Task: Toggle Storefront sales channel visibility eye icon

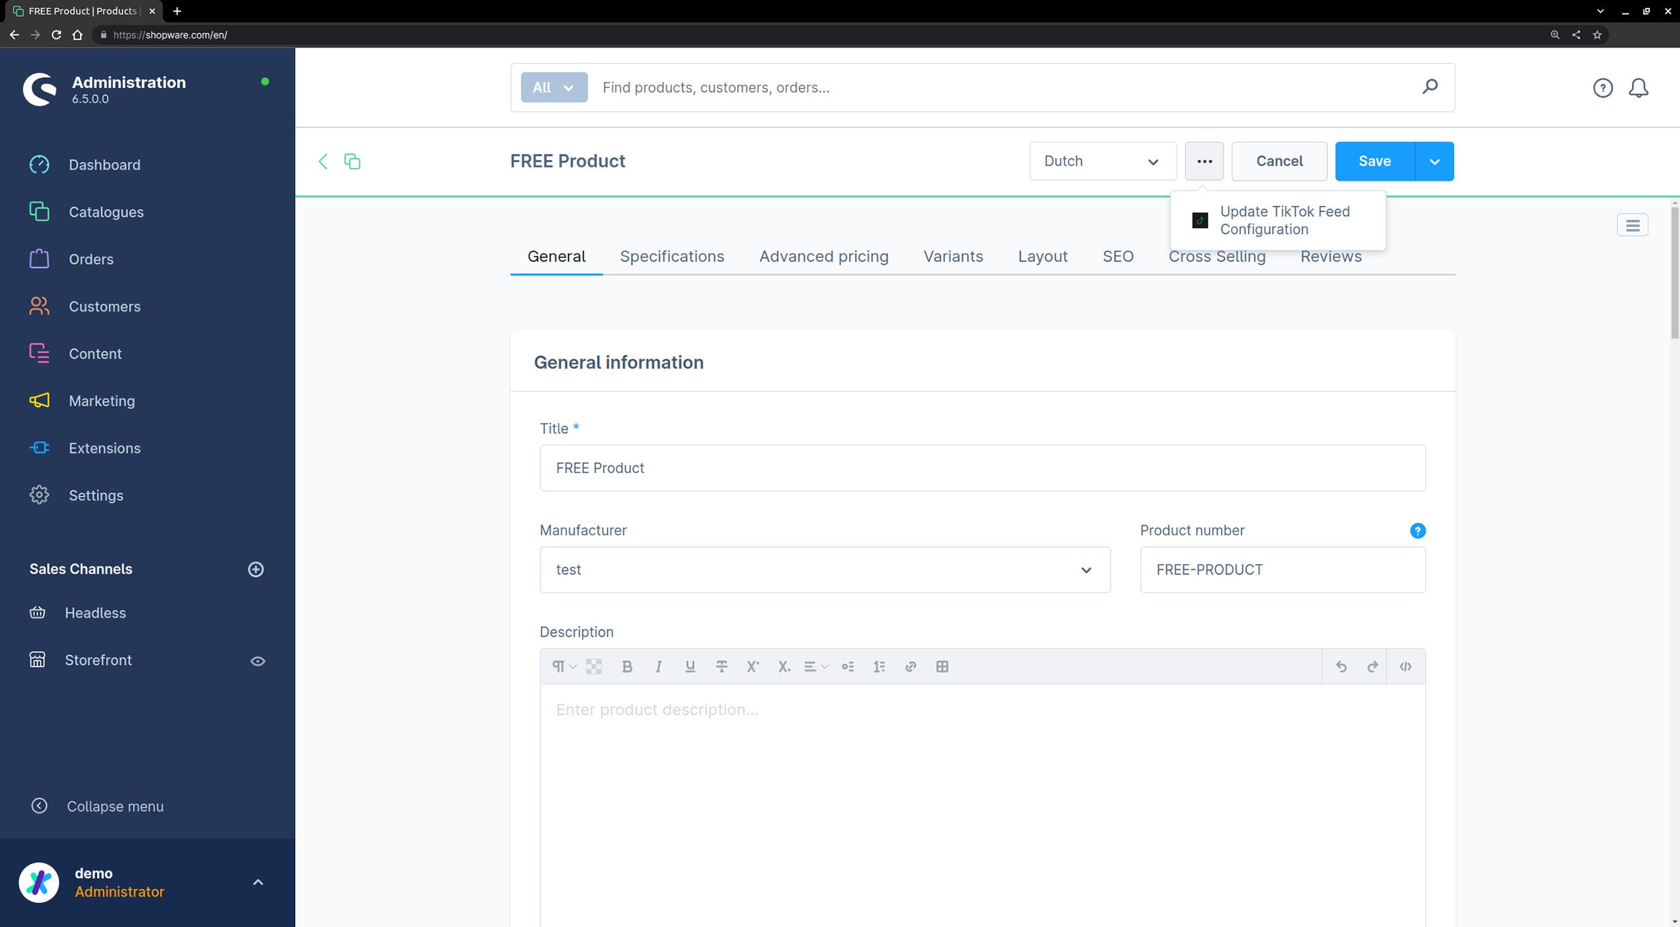Action: (x=257, y=661)
